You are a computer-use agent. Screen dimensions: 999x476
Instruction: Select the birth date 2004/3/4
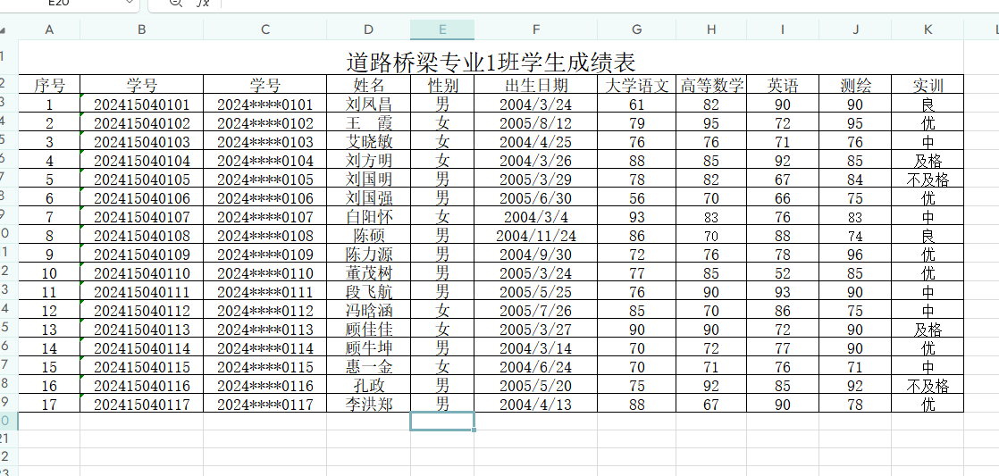tap(536, 216)
